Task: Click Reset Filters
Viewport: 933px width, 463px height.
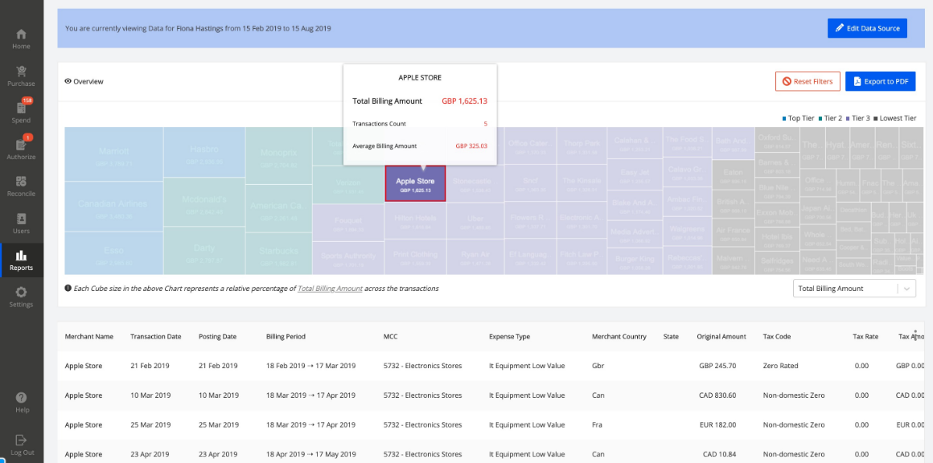Action: (x=808, y=81)
